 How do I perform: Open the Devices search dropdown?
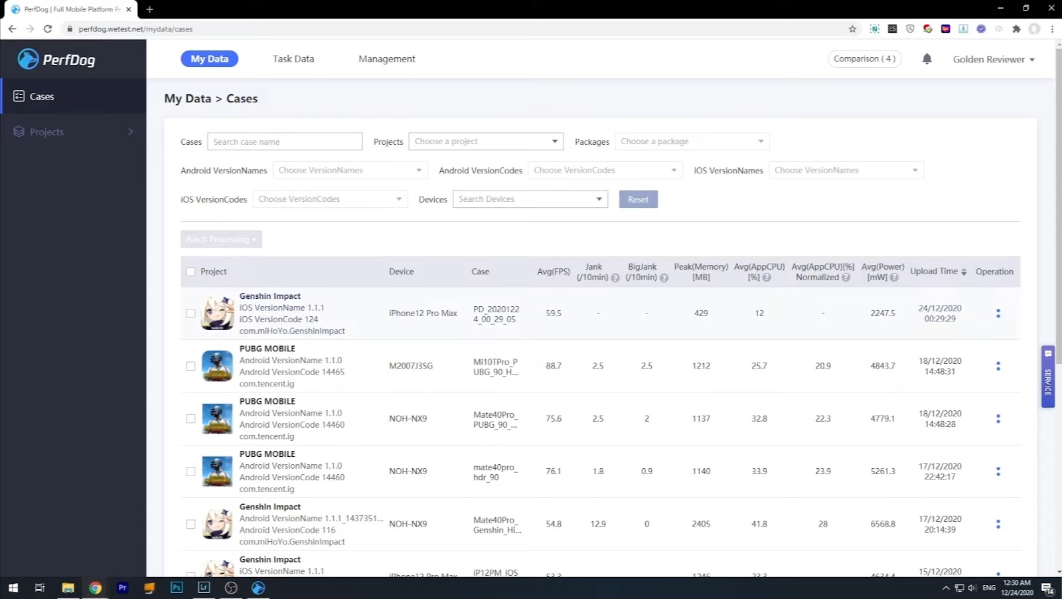tap(530, 199)
